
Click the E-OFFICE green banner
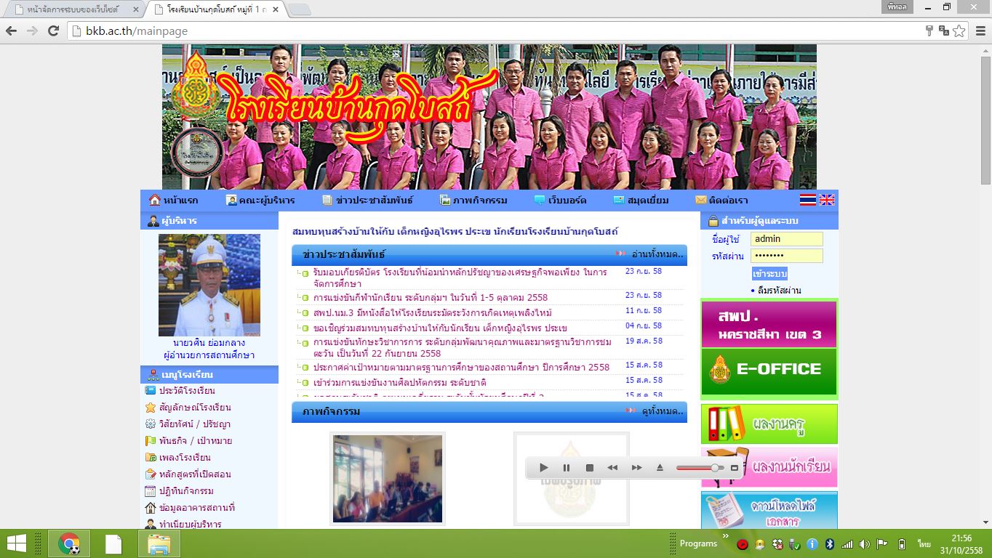pos(769,372)
